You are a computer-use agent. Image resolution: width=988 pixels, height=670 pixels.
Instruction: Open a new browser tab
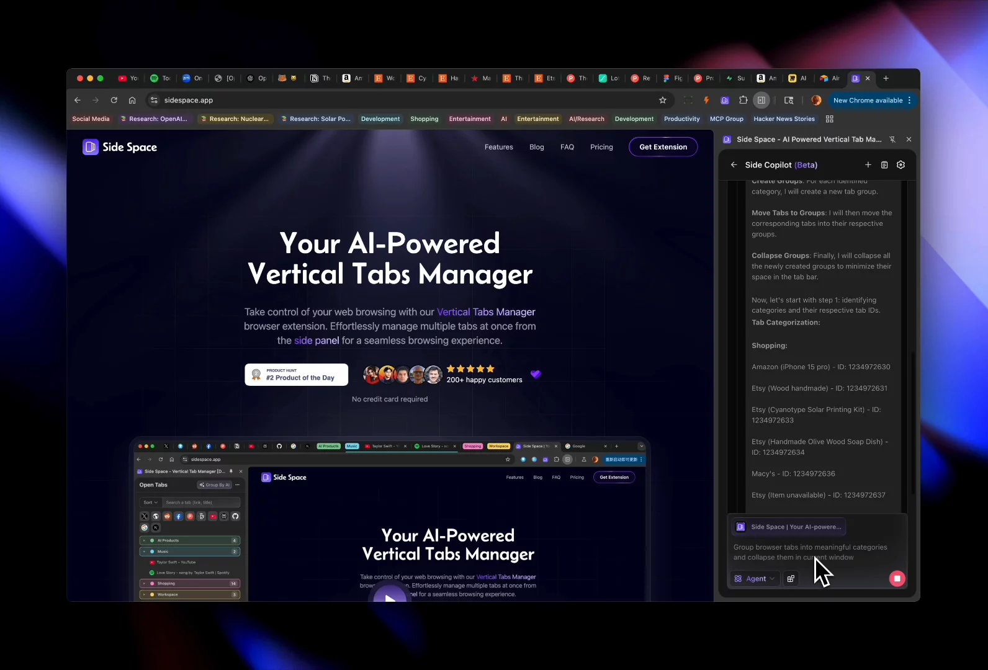(x=886, y=78)
